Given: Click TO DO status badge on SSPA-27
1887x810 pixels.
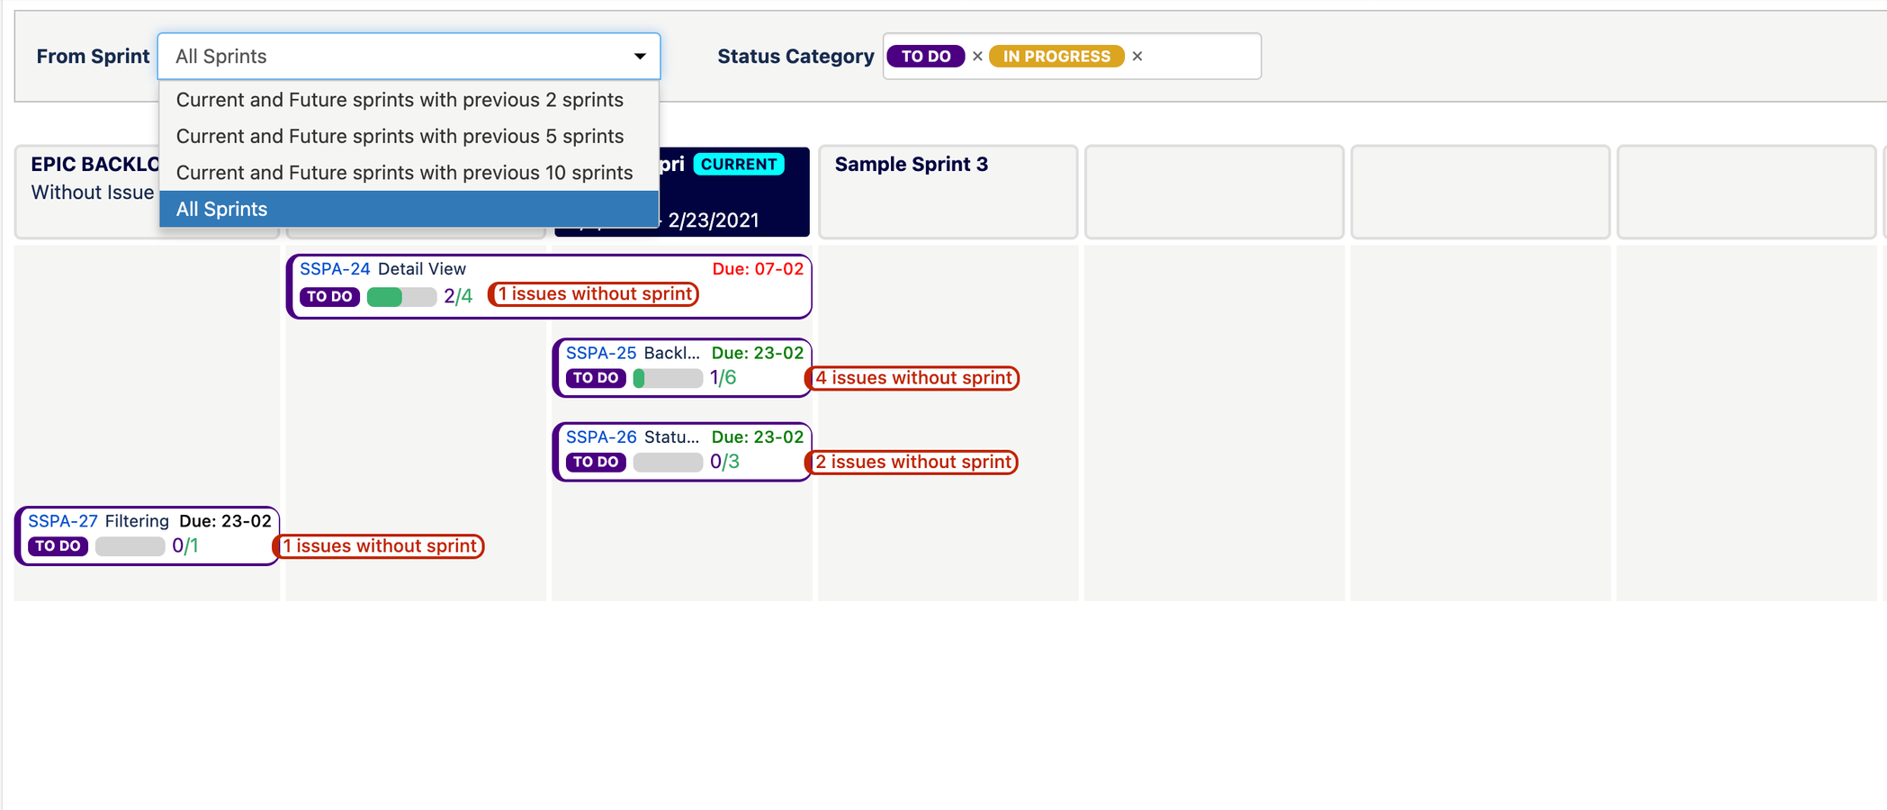Looking at the screenshot, I should pyautogui.click(x=58, y=546).
